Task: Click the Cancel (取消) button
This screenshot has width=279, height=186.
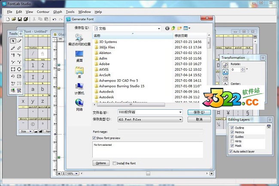Action: tap(199, 120)
